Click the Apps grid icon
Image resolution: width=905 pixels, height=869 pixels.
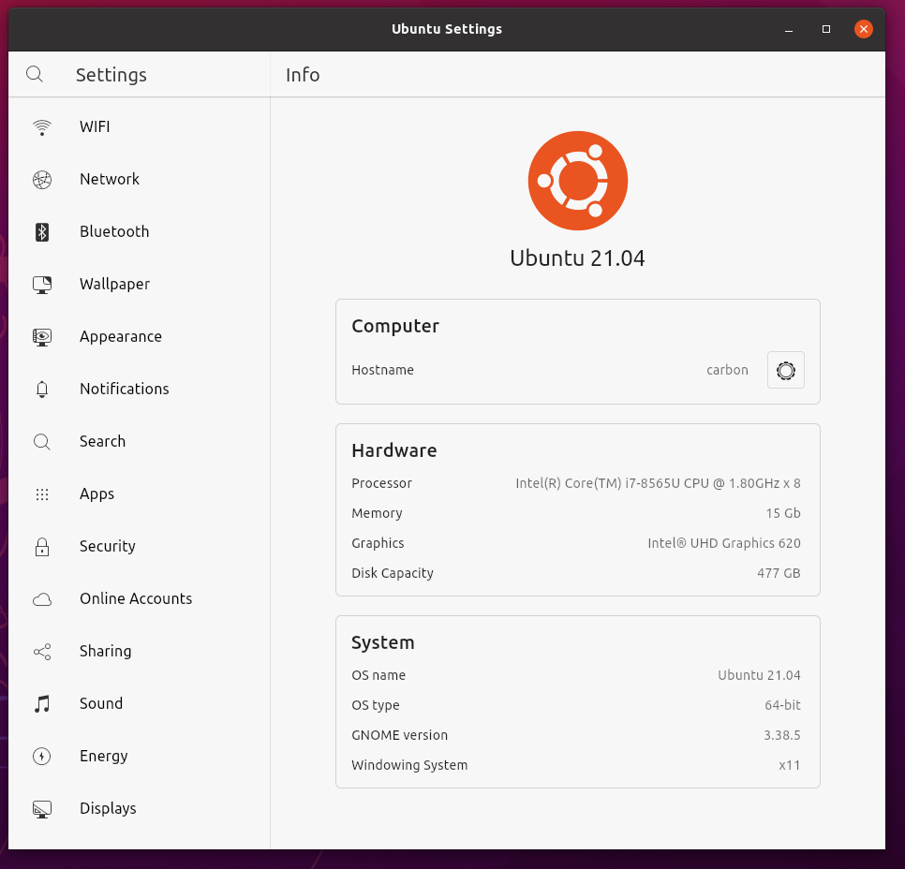tap(41, 493)
